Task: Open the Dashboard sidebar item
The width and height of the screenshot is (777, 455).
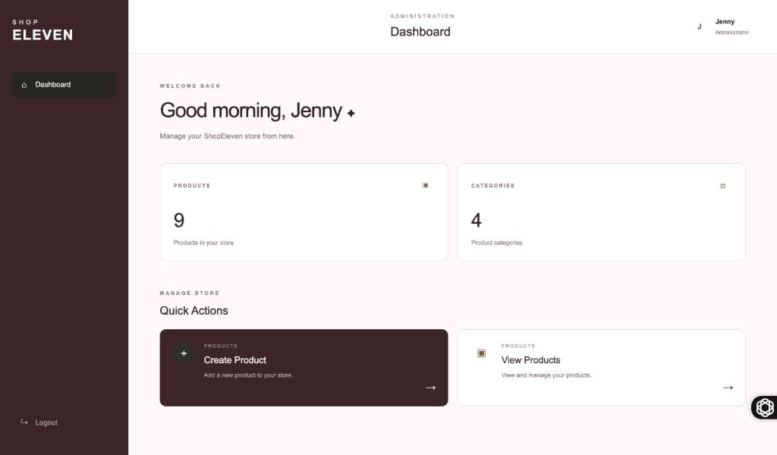Action: coord(64,85)
